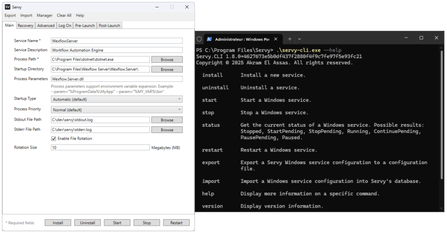The width and height of the screenshot is (447, 233).
Task: Click the 'uninstall' command text in terminal
Action: [215, 88]
